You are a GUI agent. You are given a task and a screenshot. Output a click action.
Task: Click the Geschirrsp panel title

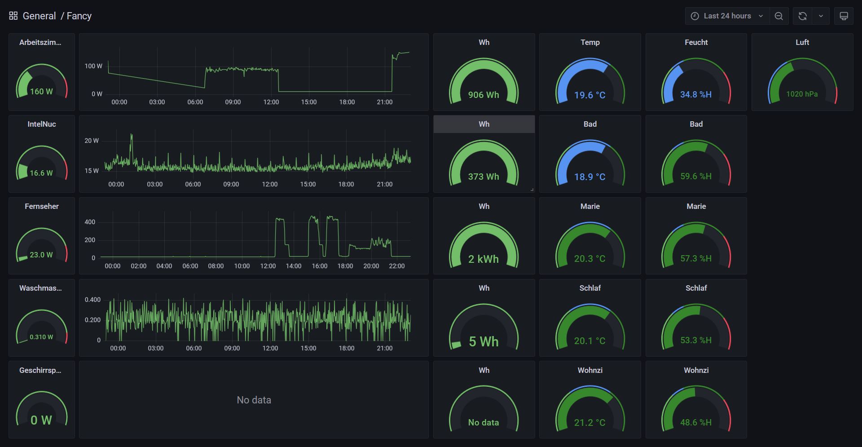coord(41,370)
